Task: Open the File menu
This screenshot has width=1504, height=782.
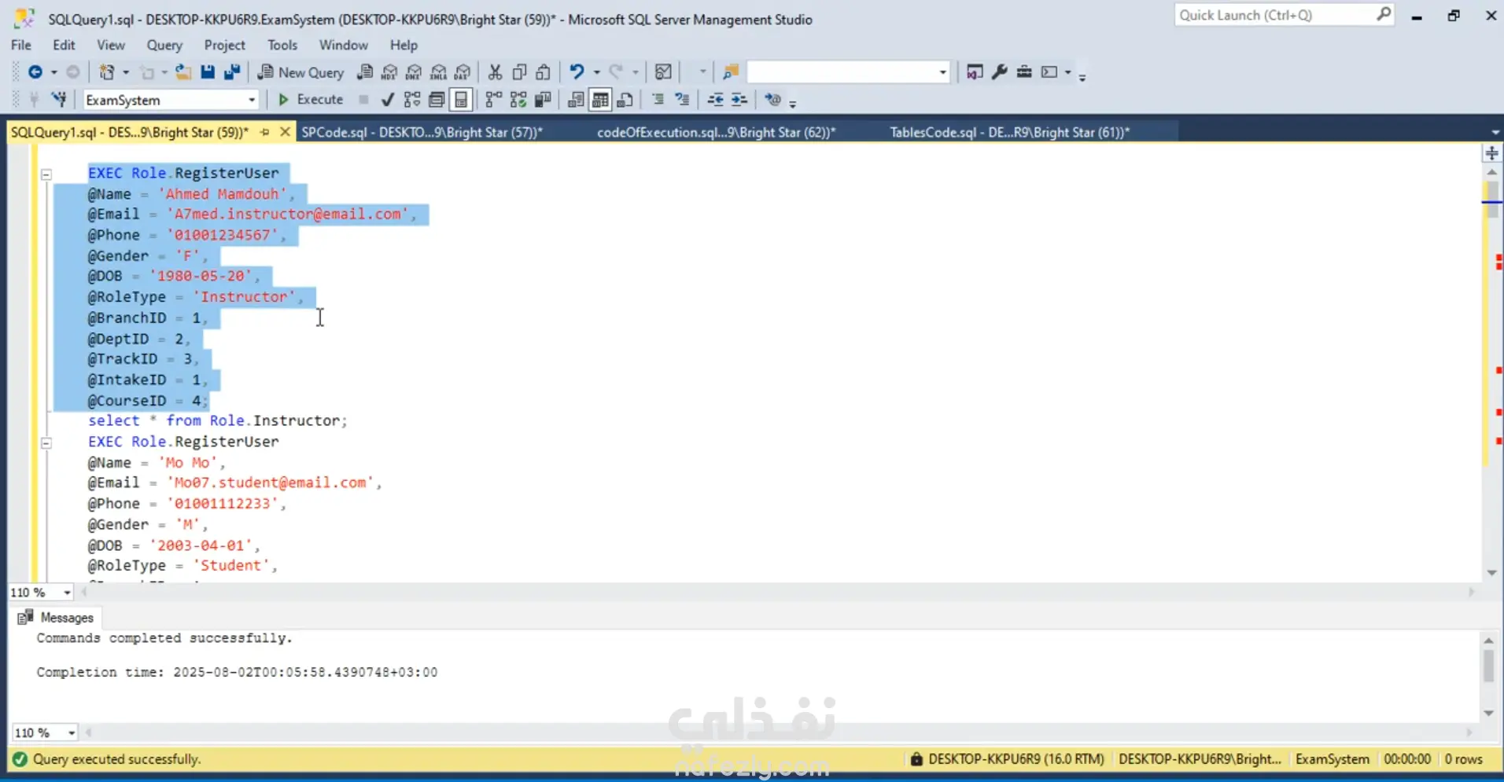Action: point(21,45)
